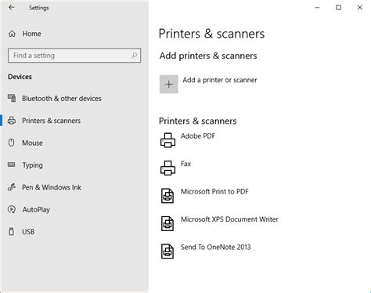Open the Typing settings page
This screenshot has height=293, width=371.
tap(32, 165)
